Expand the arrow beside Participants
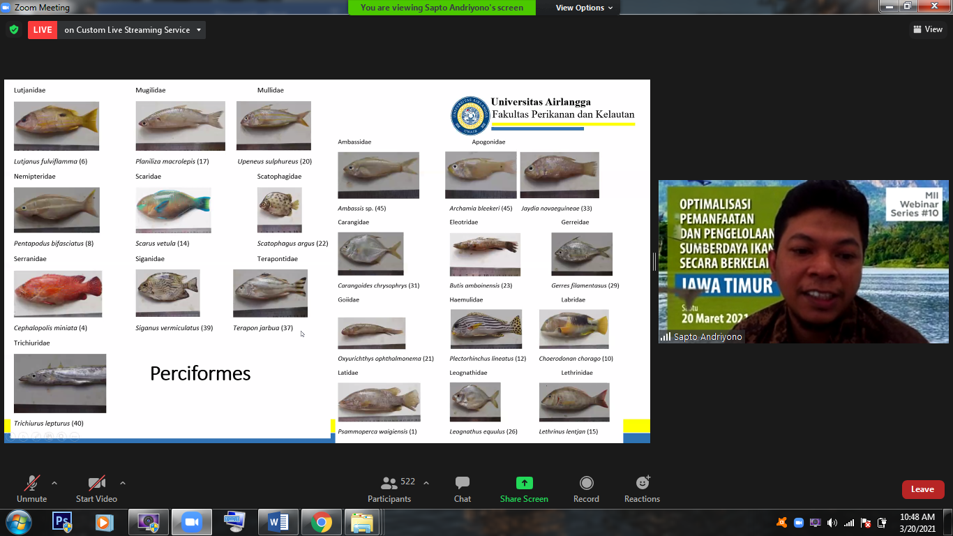The height and width of the screenshot is (536, 953). click(x=426, y=483)
